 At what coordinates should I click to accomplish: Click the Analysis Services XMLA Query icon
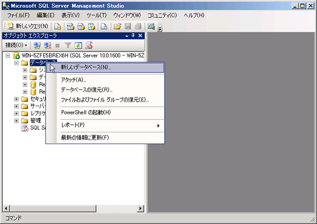point(91,26)
